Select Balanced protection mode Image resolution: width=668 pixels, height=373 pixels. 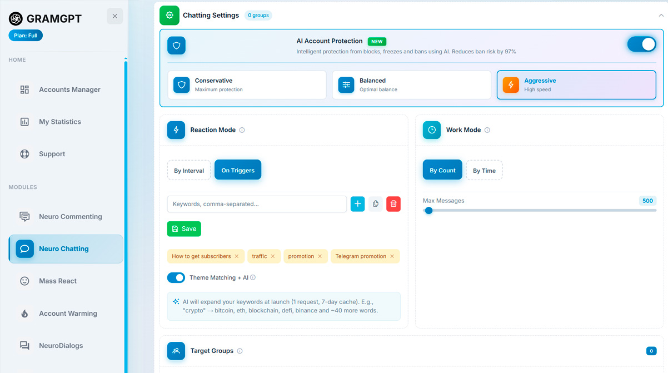click(x=412, y=85)
